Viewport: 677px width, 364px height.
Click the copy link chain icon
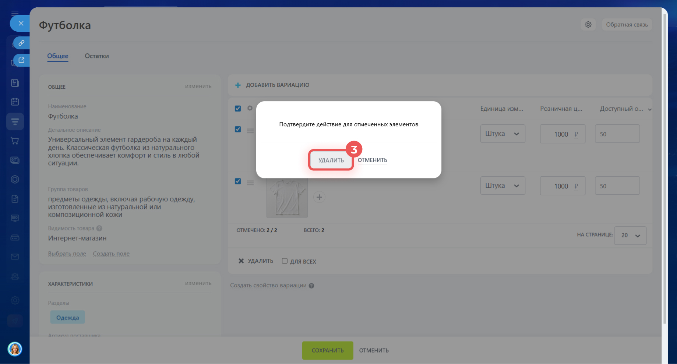[21, 43]
